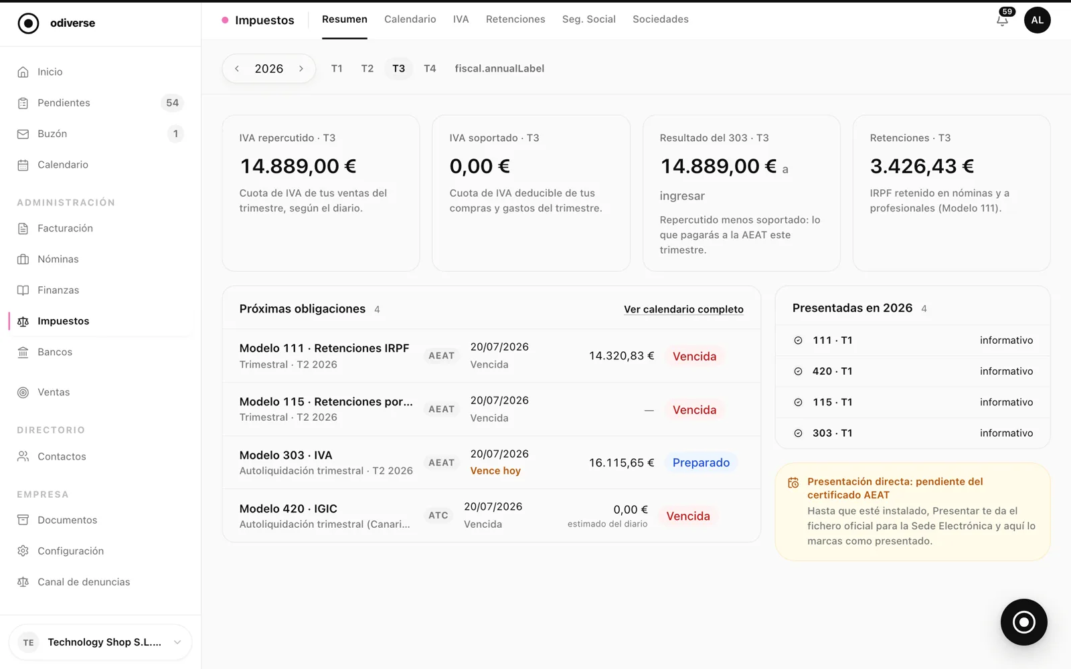Select quarter T3
This screenshot has height=669, width=1071.
[399, 68]
